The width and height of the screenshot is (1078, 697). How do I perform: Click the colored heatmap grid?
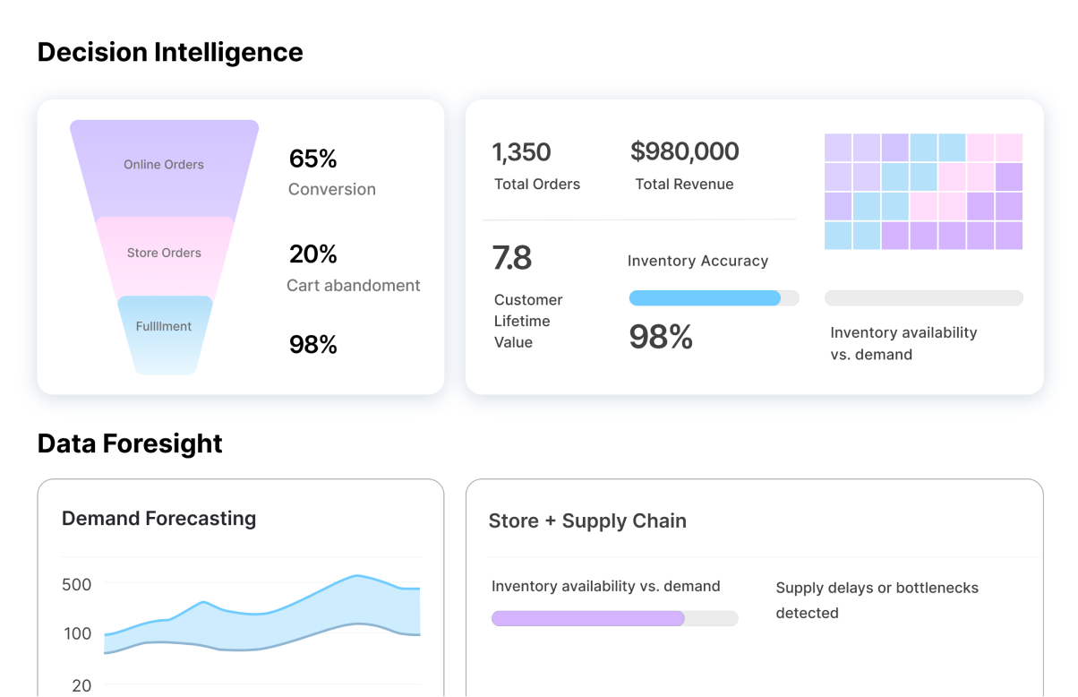tap(923, 192)
